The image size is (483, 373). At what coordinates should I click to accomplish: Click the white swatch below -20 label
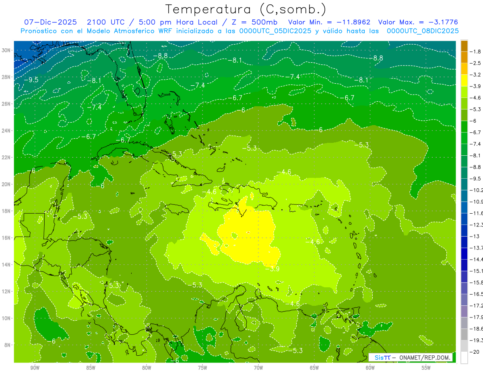464,357
